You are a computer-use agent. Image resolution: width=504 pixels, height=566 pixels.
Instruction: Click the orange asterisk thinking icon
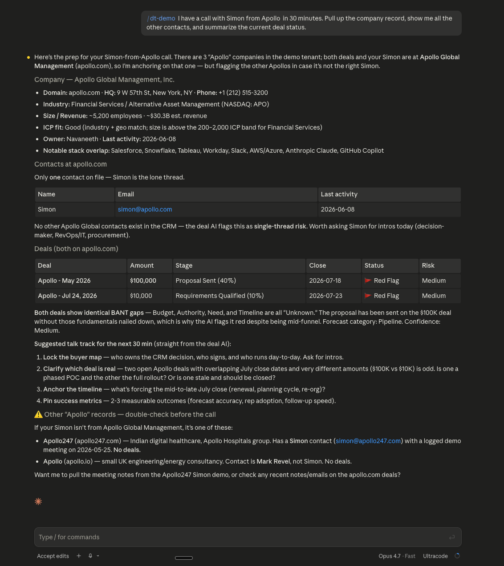[38, 501]
